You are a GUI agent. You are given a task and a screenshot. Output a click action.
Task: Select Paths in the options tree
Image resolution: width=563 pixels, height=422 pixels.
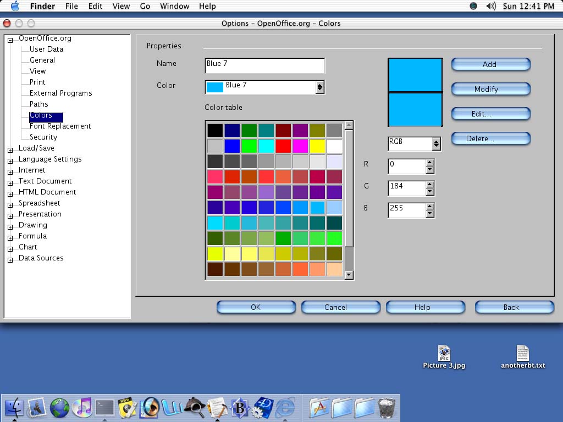[x=39, y=104]
